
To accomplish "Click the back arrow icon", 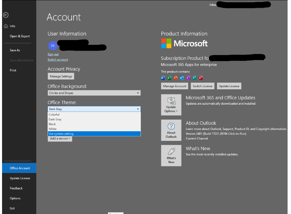I will [6, 15].
